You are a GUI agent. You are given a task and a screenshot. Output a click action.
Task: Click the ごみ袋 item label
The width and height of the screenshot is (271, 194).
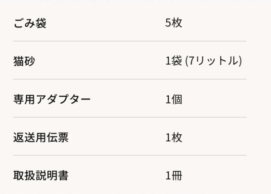pyautogui.click(x=30, y=23)
